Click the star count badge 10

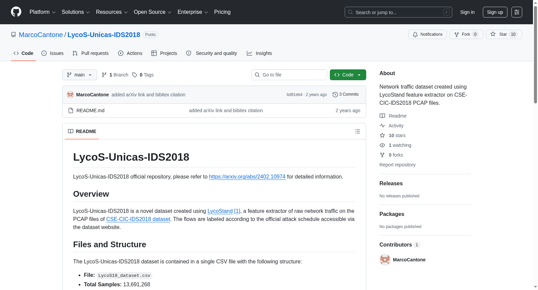513,34
